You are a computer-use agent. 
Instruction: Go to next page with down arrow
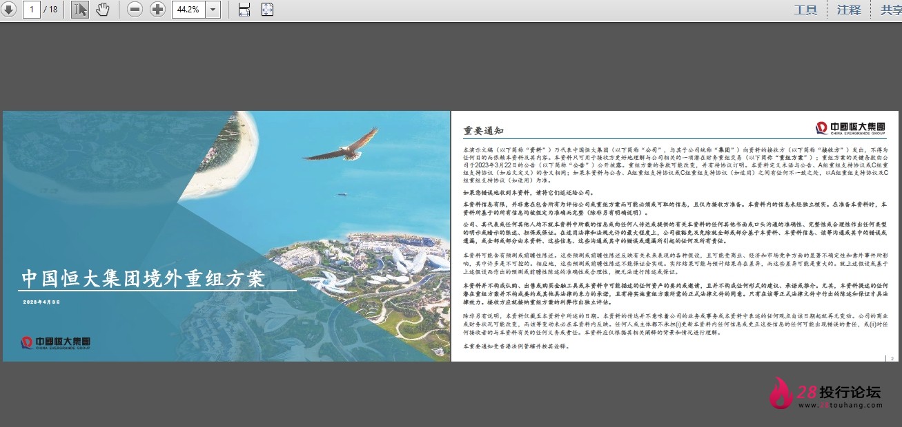pyautogui.click(x=8, y=10)
